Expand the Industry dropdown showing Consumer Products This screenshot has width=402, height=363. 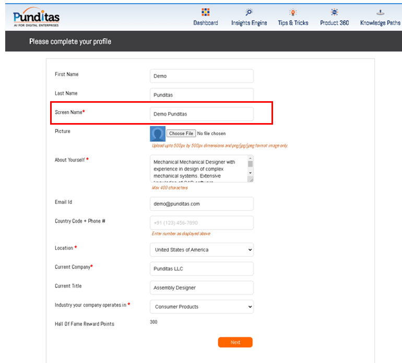[x=202, y=307]
